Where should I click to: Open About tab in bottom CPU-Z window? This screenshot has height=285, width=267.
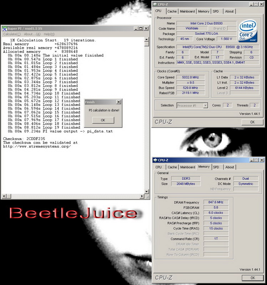tap(230, 167)
